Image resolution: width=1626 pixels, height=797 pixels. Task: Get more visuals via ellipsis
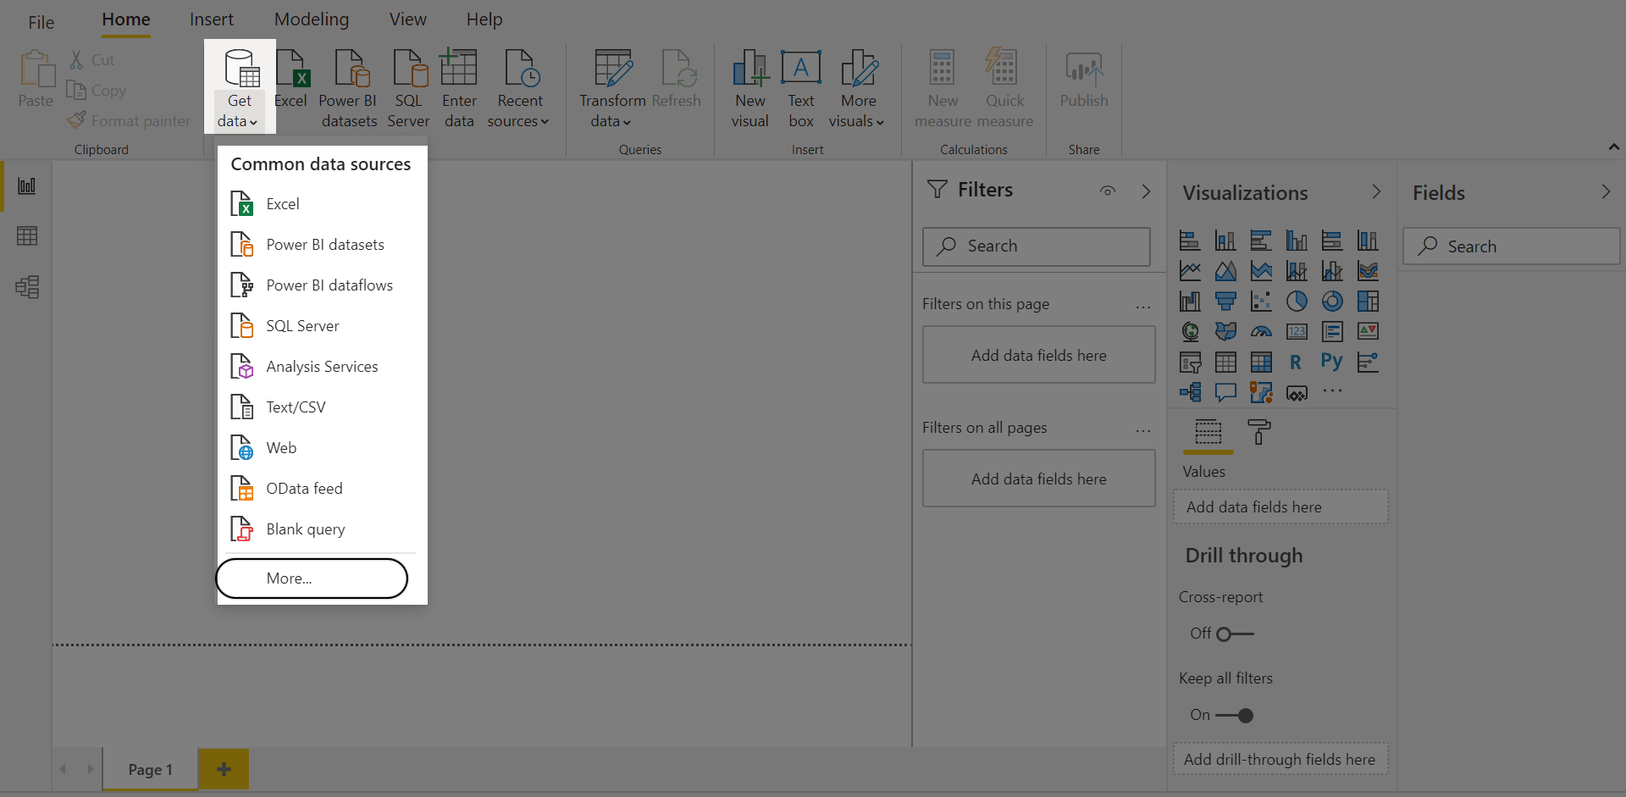[1332, 391]
